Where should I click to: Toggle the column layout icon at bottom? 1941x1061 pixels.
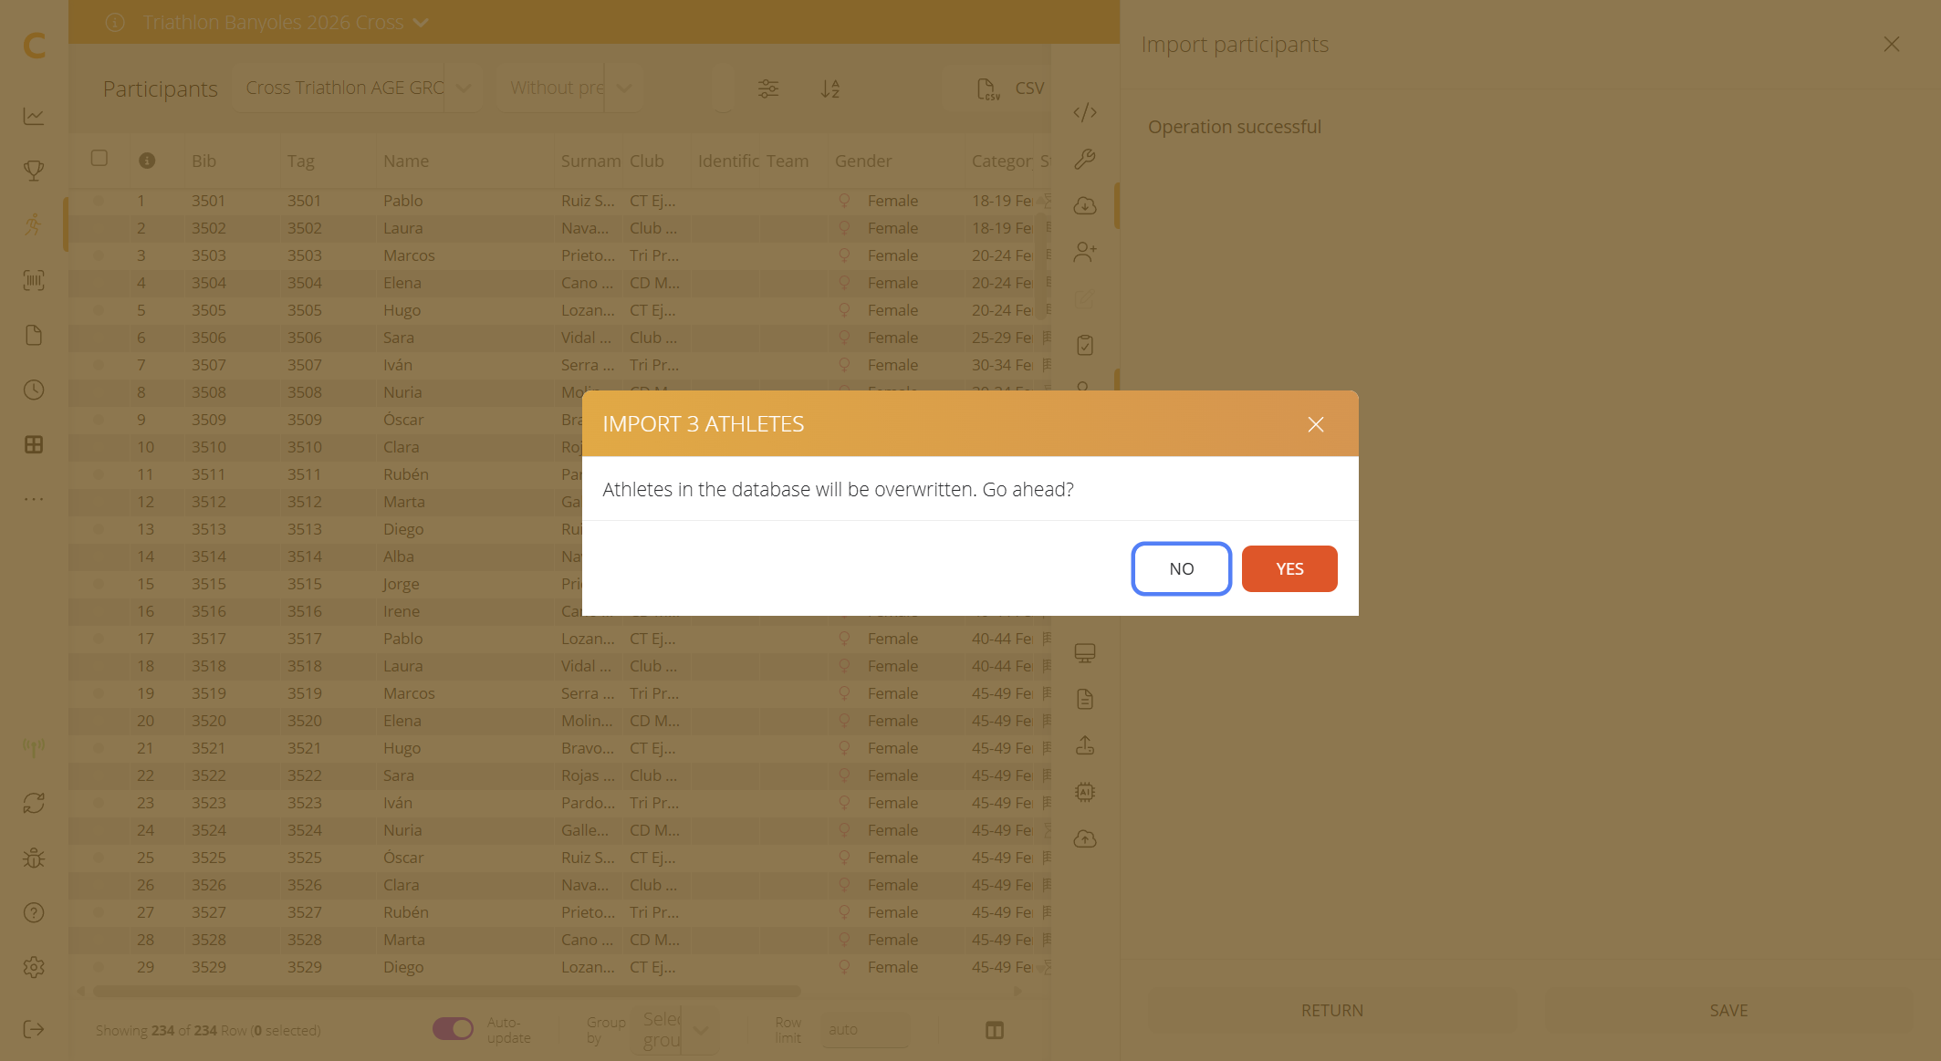point(995,1030)
